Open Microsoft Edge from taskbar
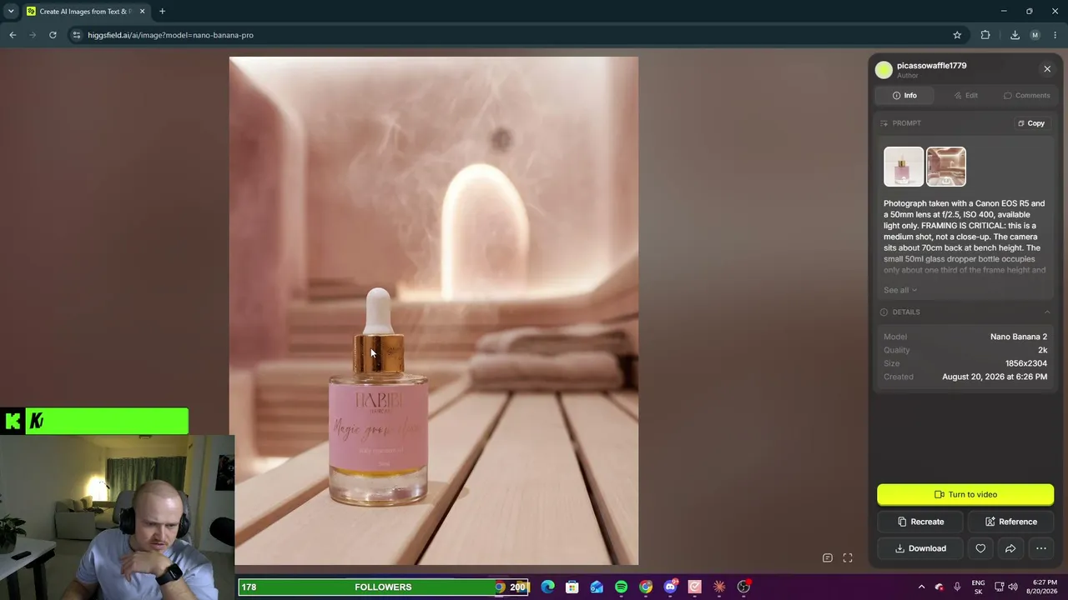This screenshot has height=600, width=1068. [x=547, y=587]
